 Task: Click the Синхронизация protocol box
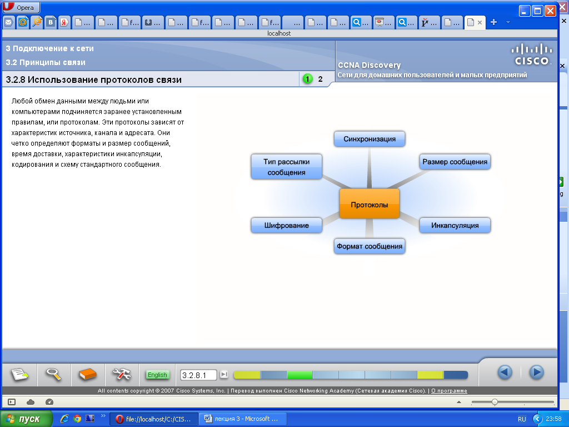click(370, 139)
